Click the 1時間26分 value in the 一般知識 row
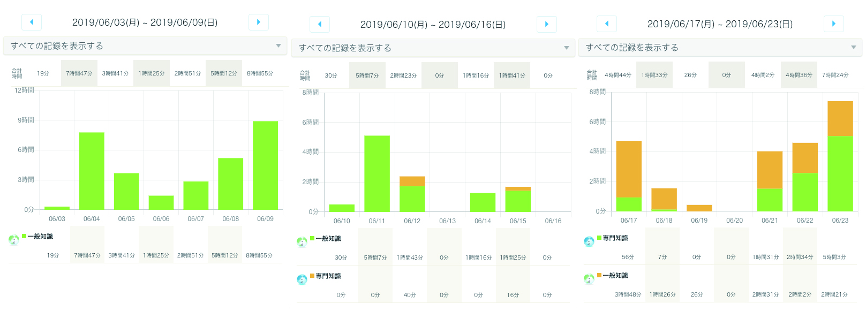This screenshot has width=866, height=326. (x=662, y=294)
